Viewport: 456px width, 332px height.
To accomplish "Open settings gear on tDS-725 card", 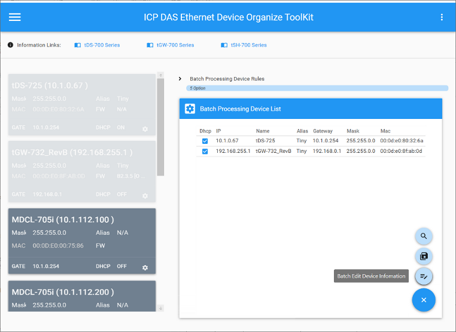I will pyautogui.click(x=145, y=129).
